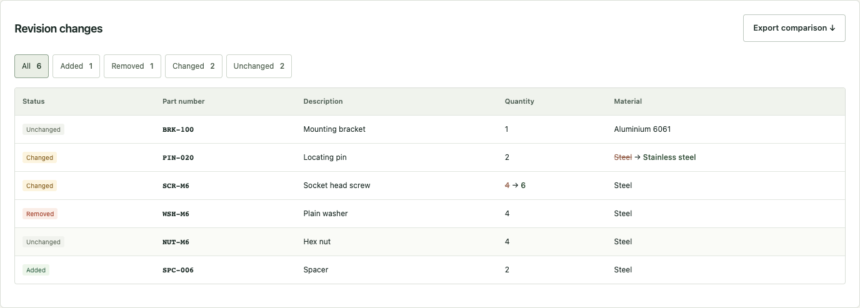Select part number SPC-006
The width and height of the screenshot is (860, 308).
(178, 270)
